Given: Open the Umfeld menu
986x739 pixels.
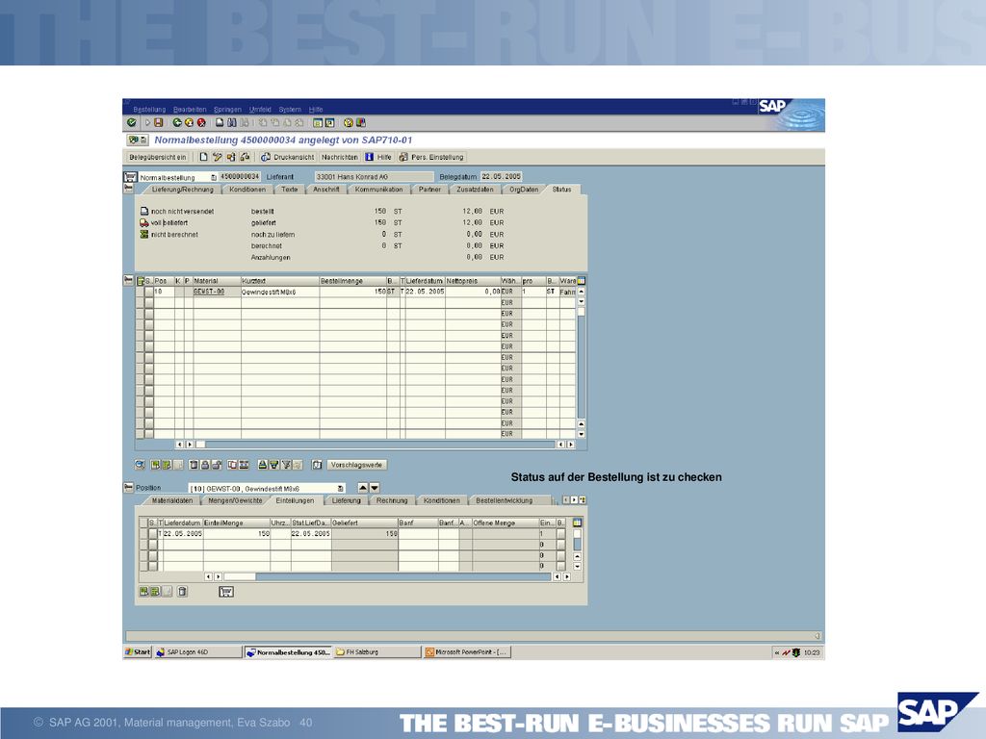Looking at the screenshot, I should (260, 110).
